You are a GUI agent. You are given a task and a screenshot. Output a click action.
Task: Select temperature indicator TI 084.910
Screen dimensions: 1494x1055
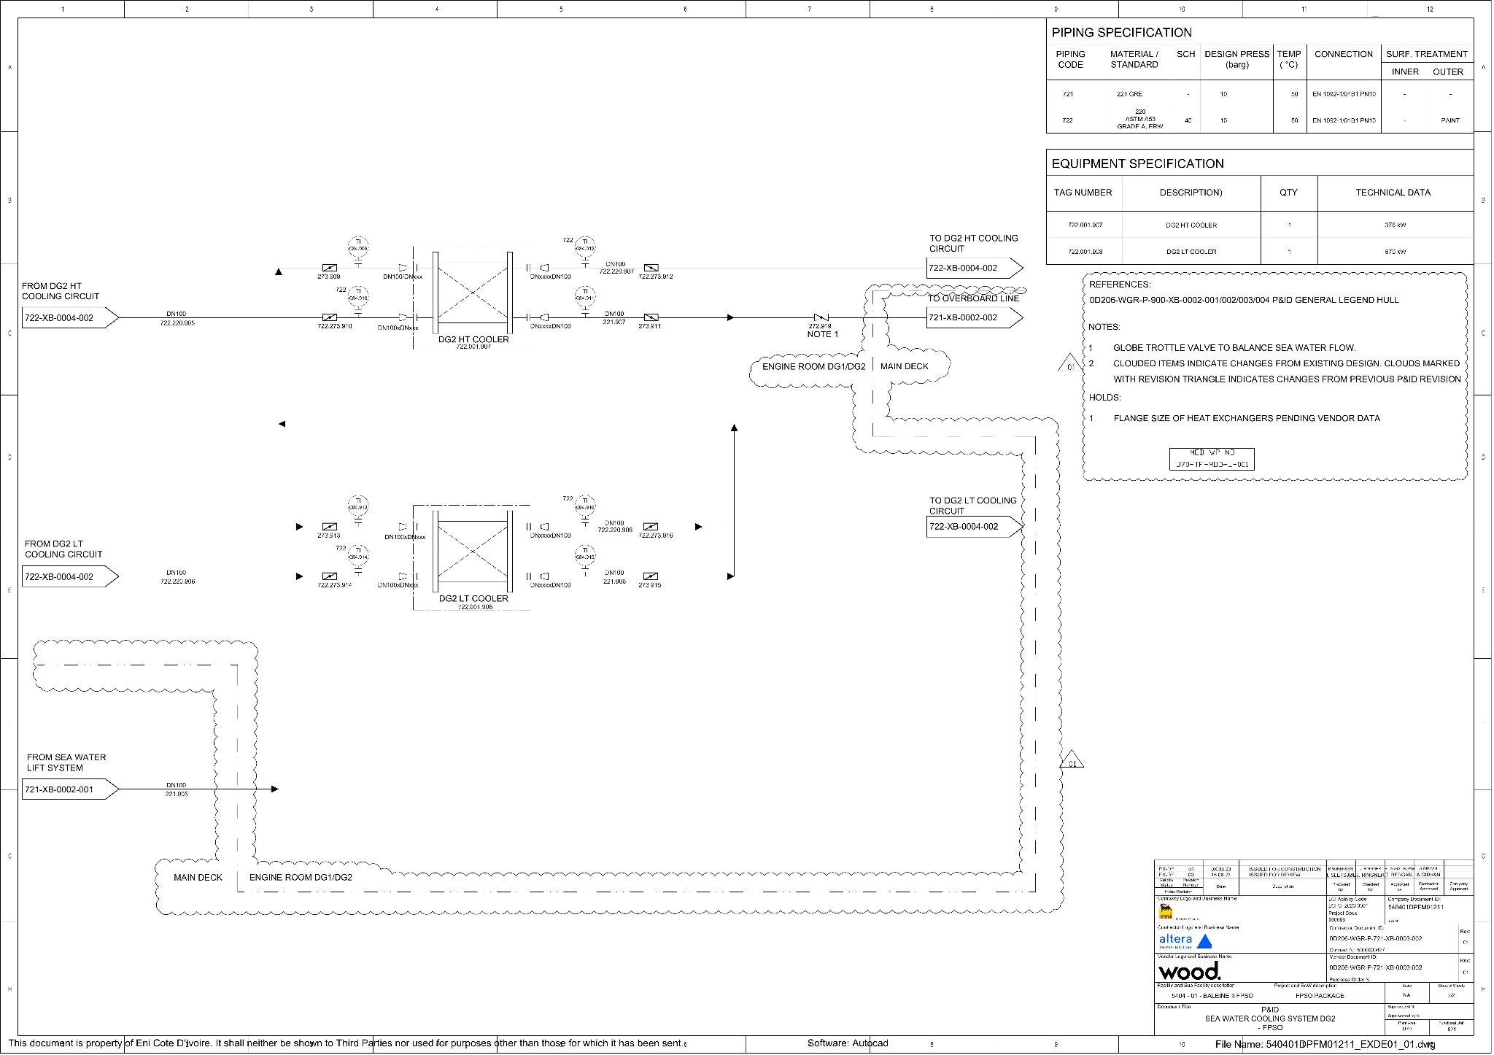point(358,295)
